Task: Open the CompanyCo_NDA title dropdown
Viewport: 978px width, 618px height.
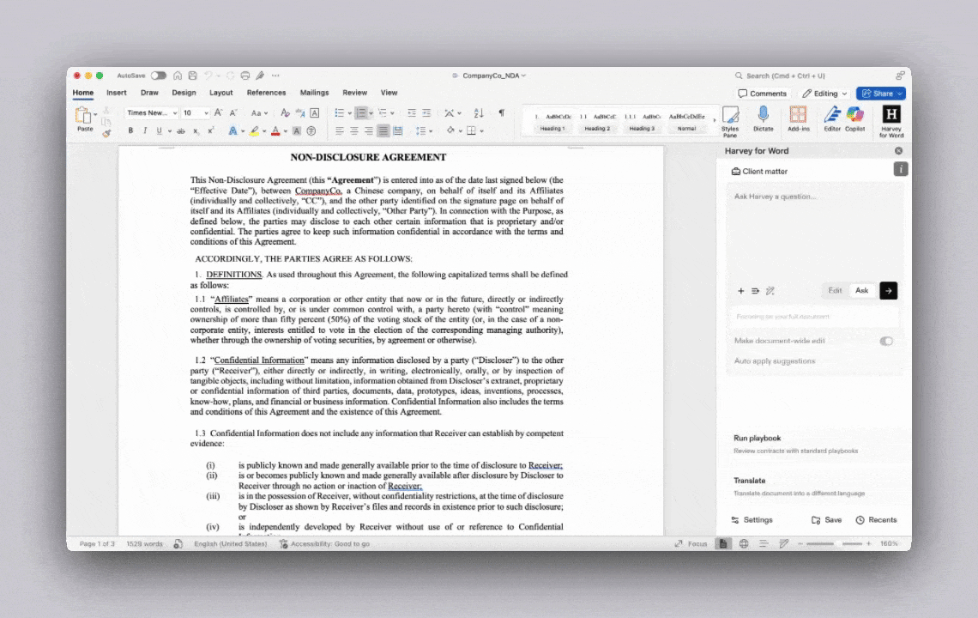Action: click(523, 76)
